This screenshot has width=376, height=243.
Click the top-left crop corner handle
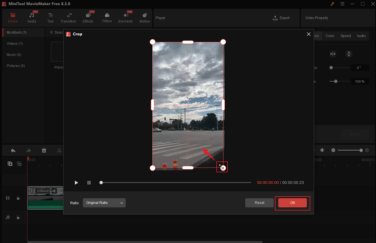[152, 42]
